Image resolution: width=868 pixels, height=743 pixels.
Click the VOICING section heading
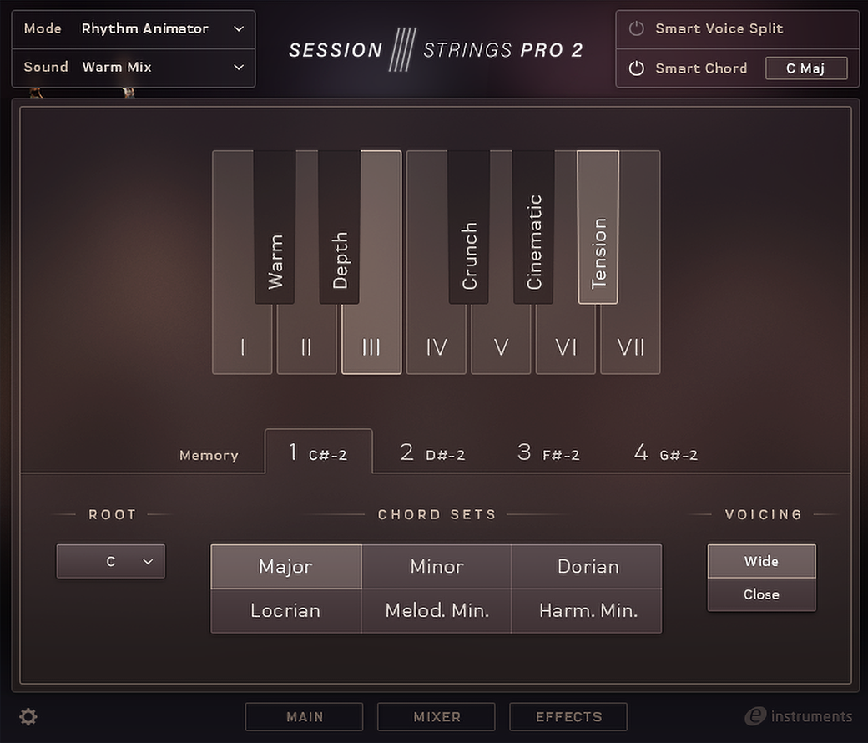[764, 514]
